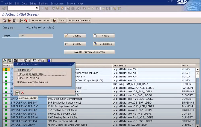Click the blue Information icon
This screenshot has width=201, height=127.
[x=49, y=61]
